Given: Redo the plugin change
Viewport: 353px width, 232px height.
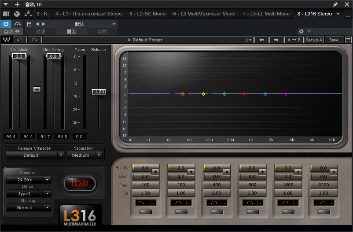Looking at the screenshot, I should click(35, 40).
